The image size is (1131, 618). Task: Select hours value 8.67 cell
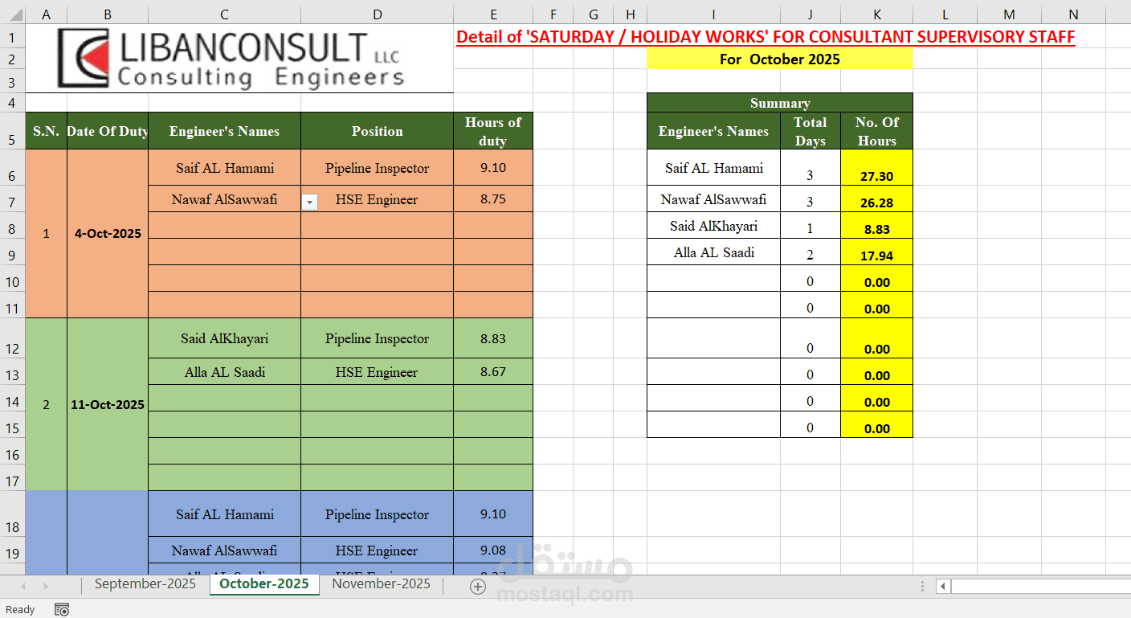point(493,372)
